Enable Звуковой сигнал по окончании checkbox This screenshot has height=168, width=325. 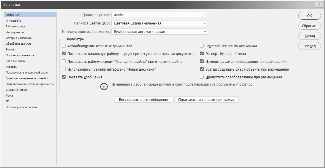(202, 46)
